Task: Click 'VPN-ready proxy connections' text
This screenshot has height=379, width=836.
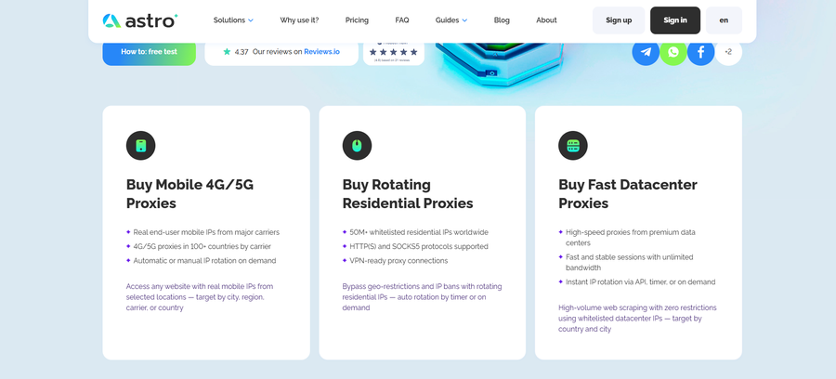Action: 398,261
